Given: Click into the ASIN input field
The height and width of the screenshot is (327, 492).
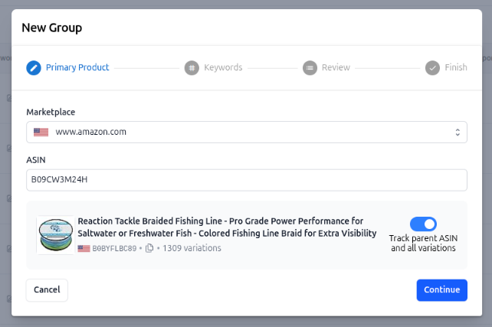Looking at the screenshot, I should click(247, 180).
